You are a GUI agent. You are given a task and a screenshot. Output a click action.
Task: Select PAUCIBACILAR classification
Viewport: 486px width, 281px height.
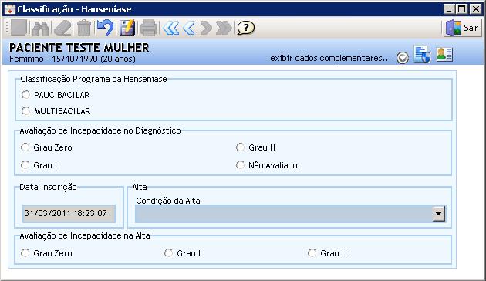coord(25,95)
